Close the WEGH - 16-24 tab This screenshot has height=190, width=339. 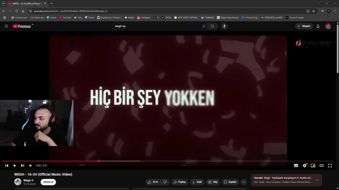(x=45, y=3)
